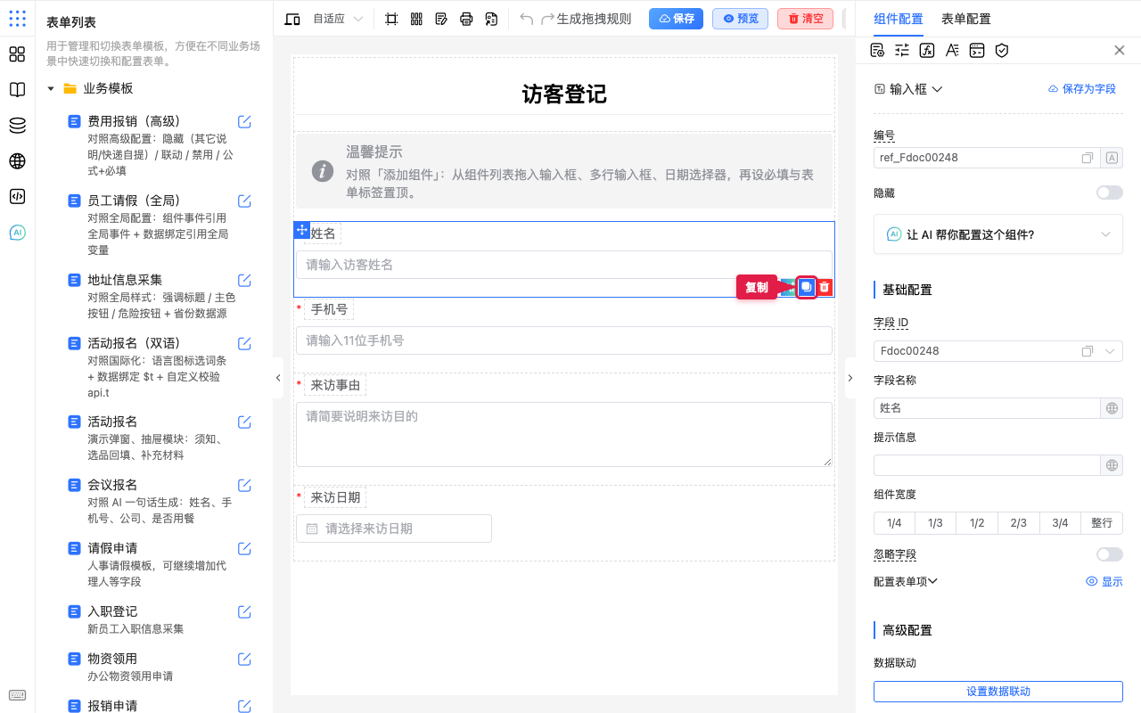Image resolution: width=1141 pixels, height=713 pixels.
Task: Collapse the 业务模板 folder
Action: [51, 89]
